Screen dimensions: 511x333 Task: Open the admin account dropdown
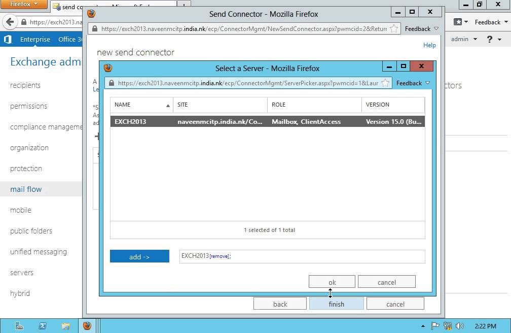pyautogui.click(x=464, y=39)
